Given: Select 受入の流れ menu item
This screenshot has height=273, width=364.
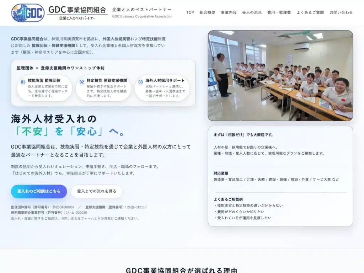Looking at the screenshot, I should pyautogui.click(x=252, y=12).
